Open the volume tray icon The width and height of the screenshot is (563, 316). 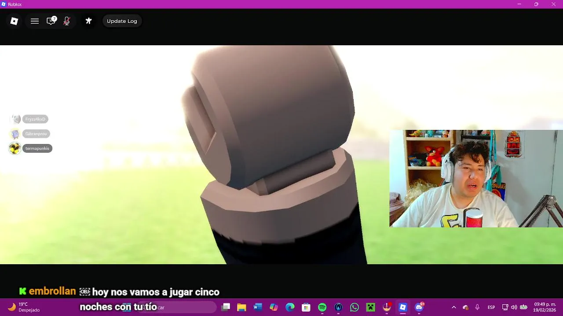(x=514, y=307)
